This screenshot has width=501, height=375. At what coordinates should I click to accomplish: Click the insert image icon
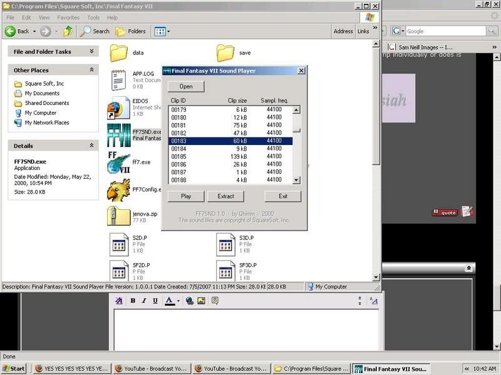click(201, 301)
